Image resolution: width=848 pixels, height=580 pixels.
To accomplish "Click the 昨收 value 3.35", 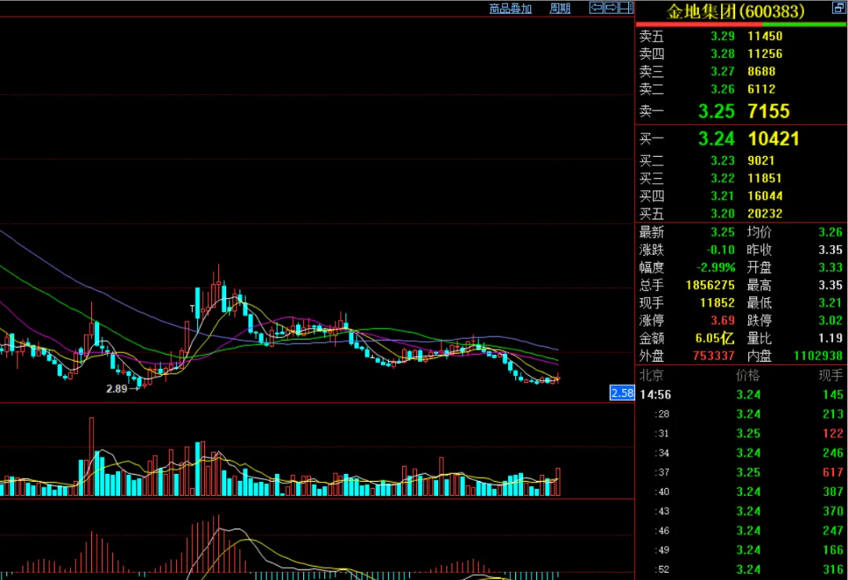I will pos(830,250).
